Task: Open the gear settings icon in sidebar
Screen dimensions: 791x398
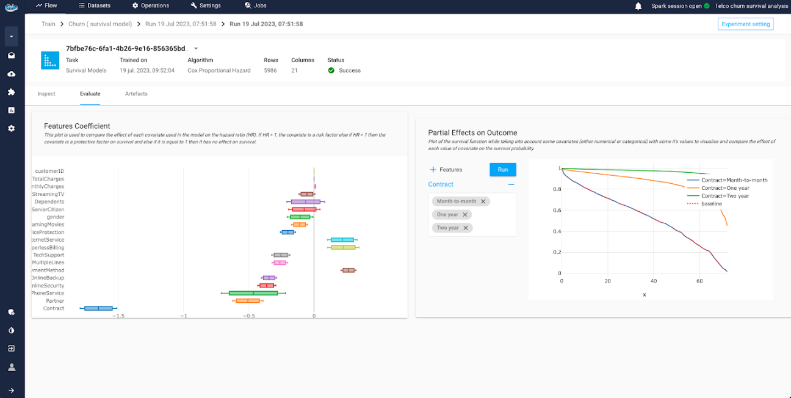Action: (12, 129)
